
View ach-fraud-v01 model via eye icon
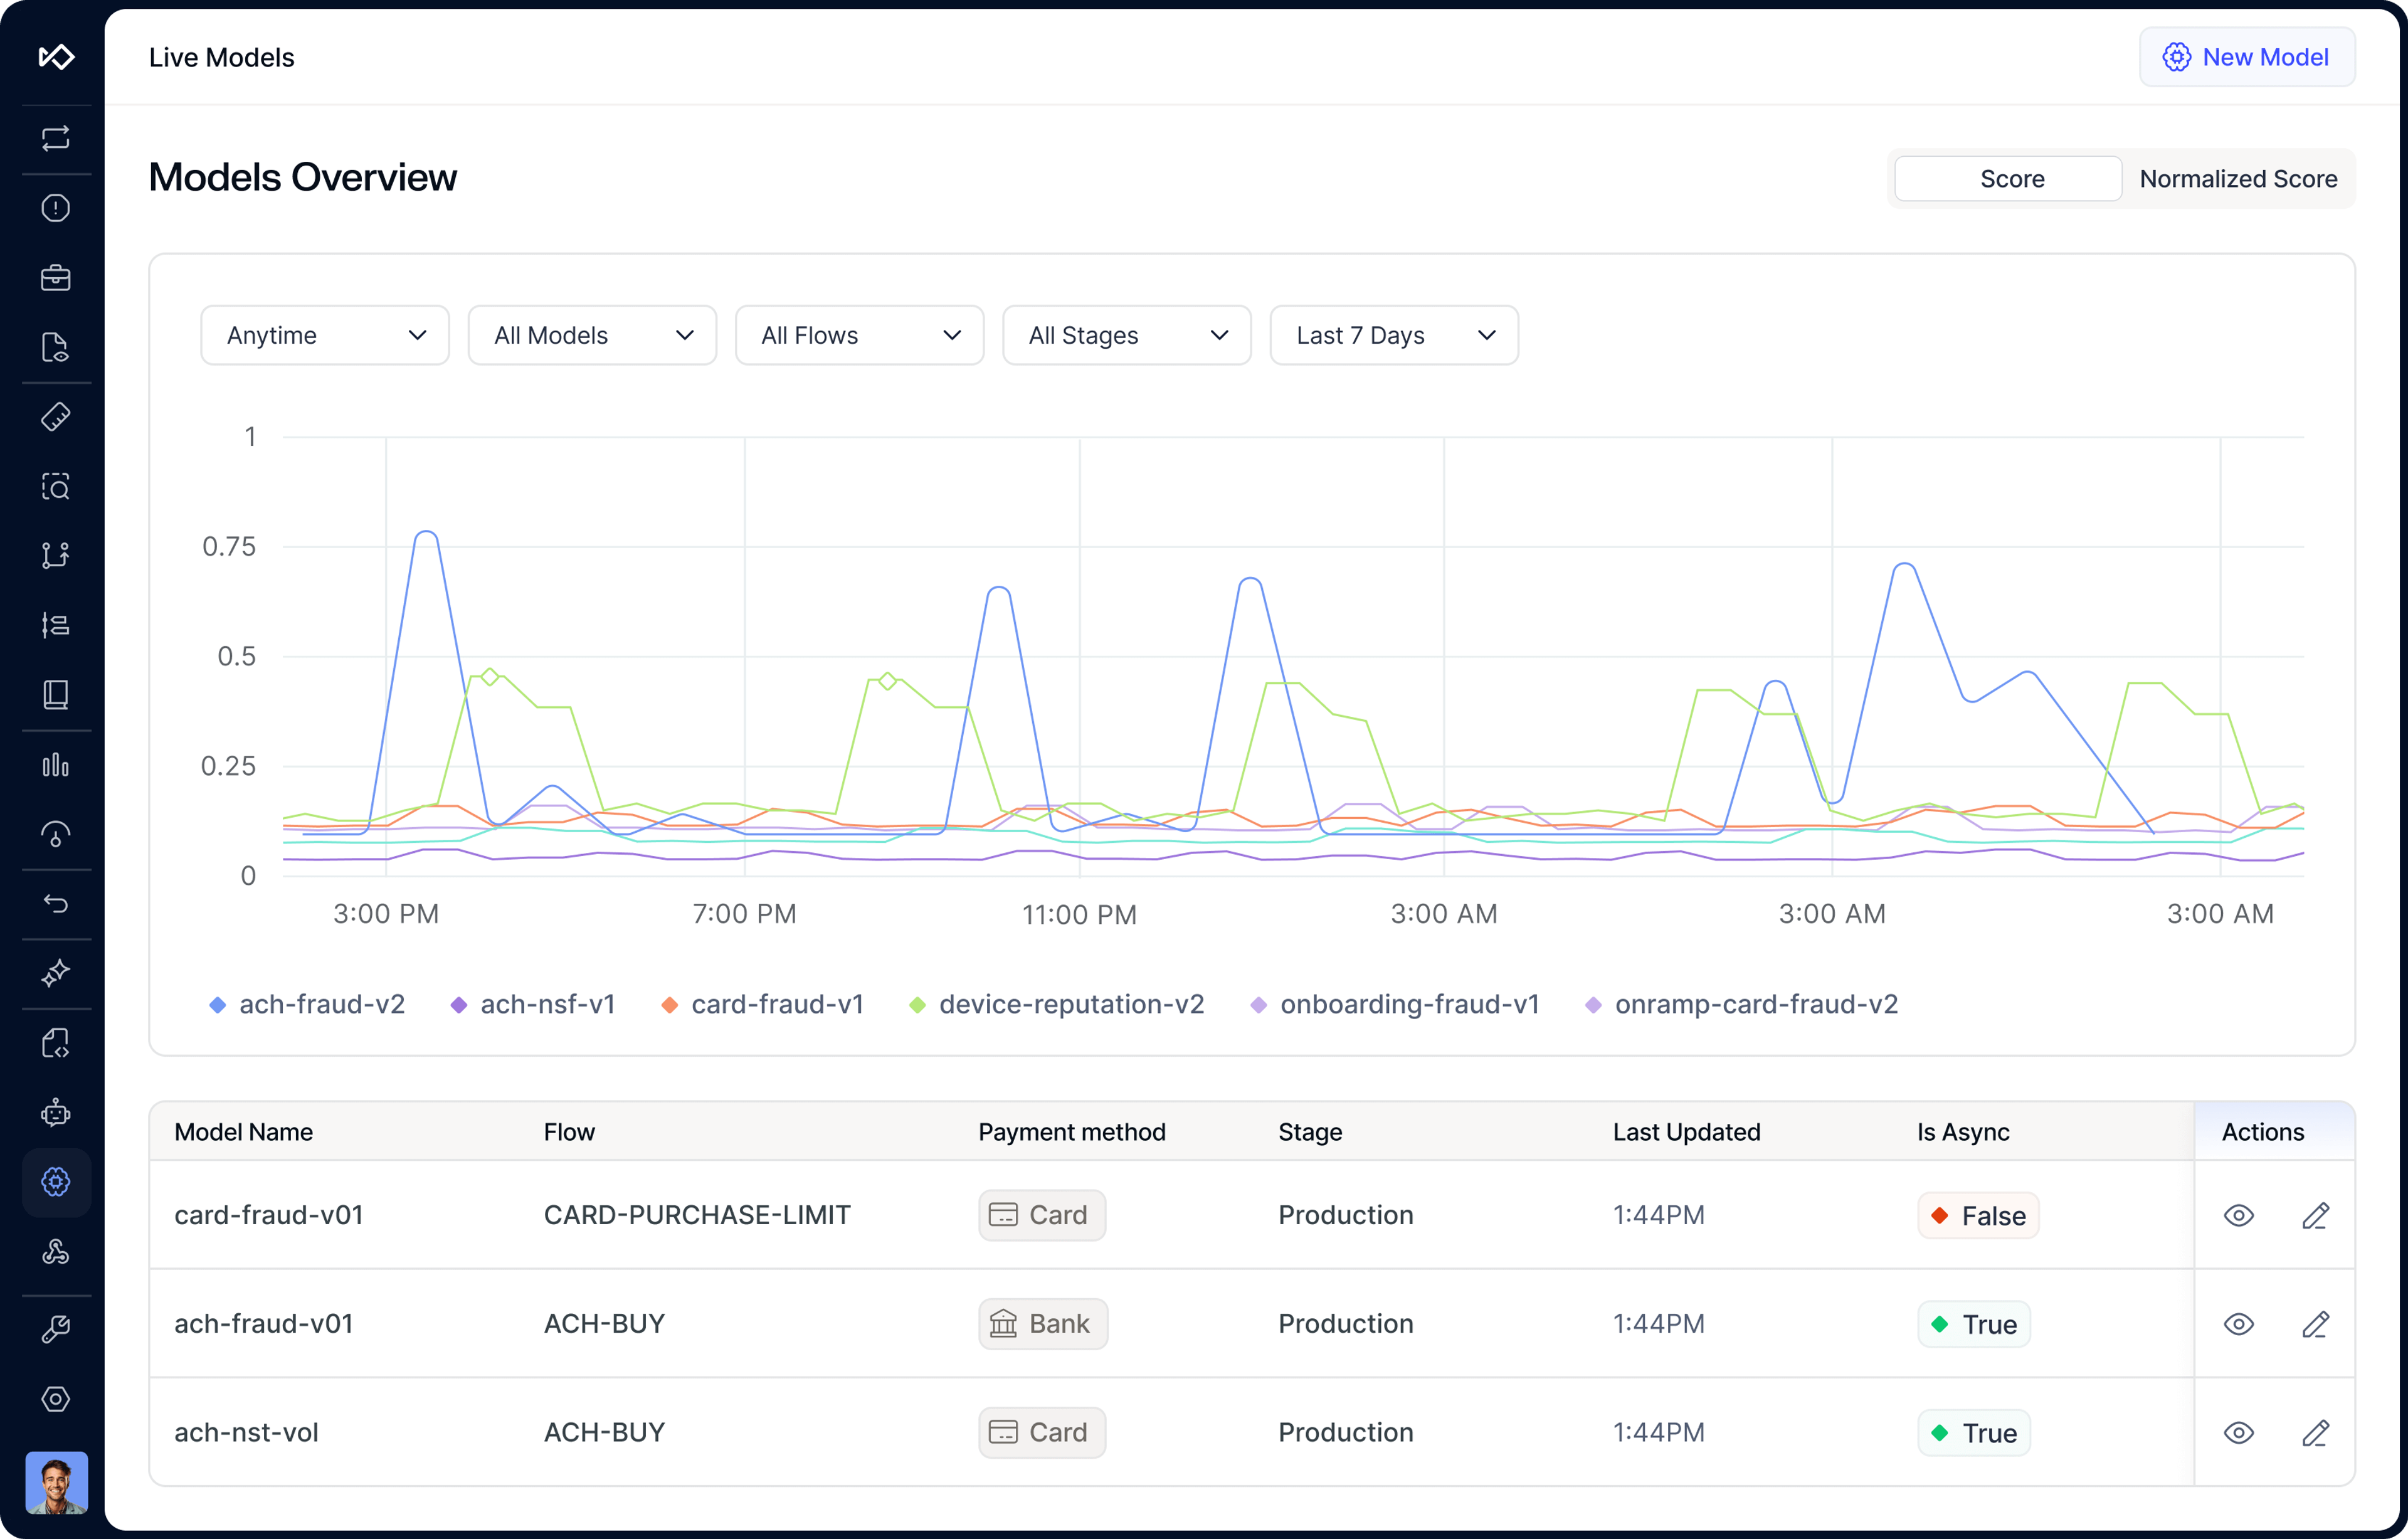pos(2238,1324)
